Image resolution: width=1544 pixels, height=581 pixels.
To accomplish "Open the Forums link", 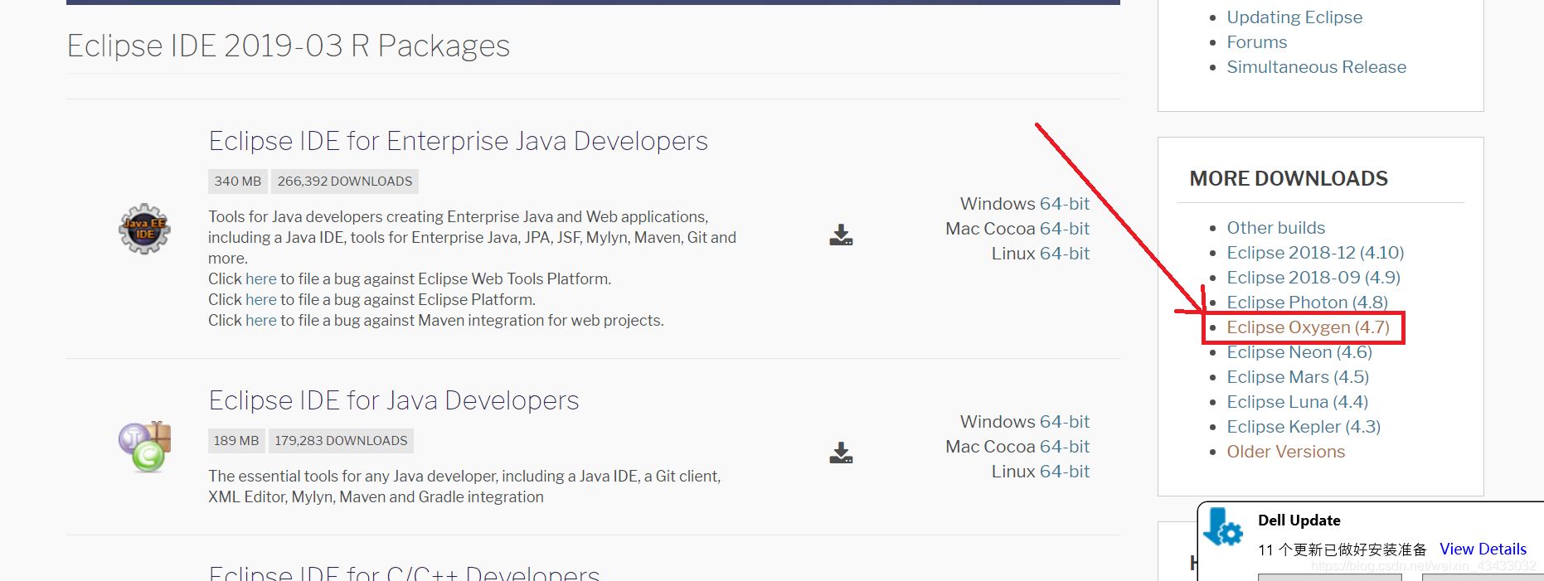I will point(1257,42).
